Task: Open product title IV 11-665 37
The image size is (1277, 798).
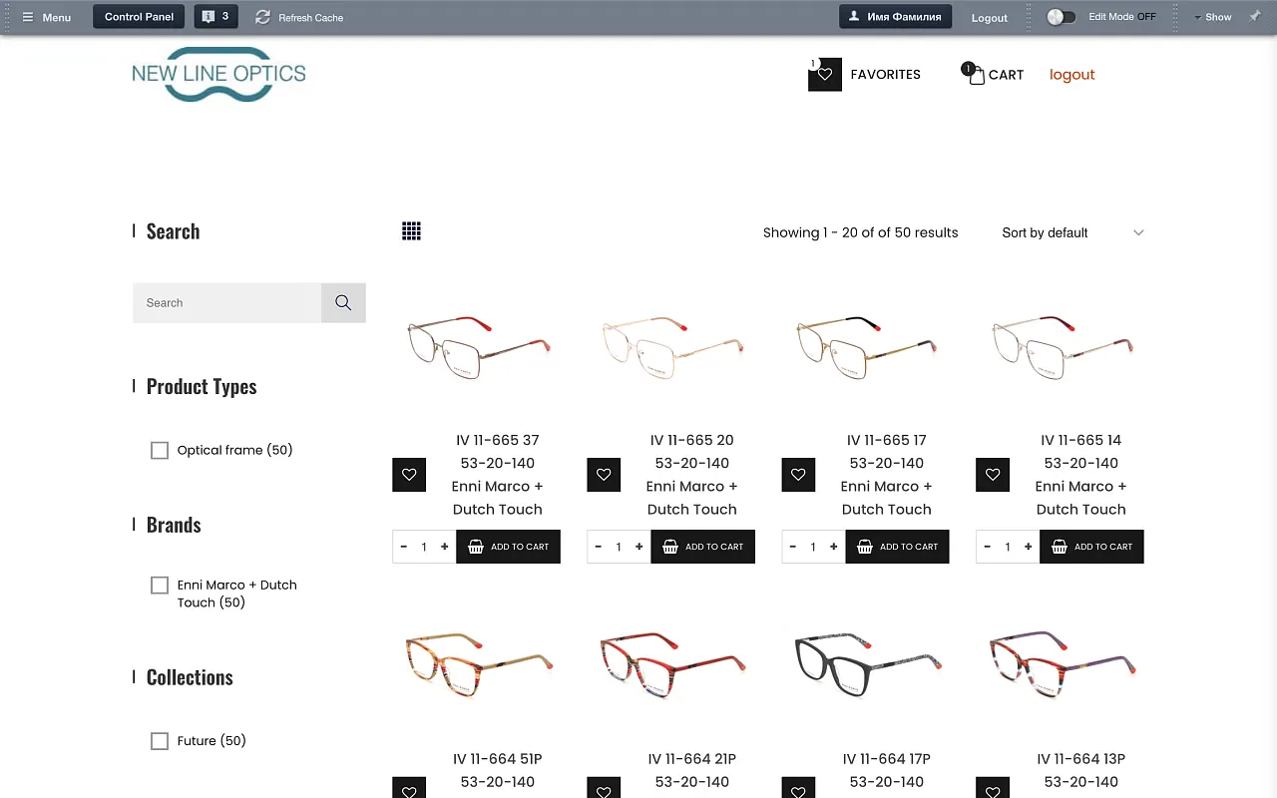Action: point(497,475)
